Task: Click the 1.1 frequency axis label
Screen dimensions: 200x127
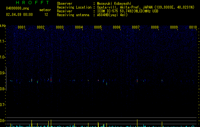Action: tap(3, 41)
